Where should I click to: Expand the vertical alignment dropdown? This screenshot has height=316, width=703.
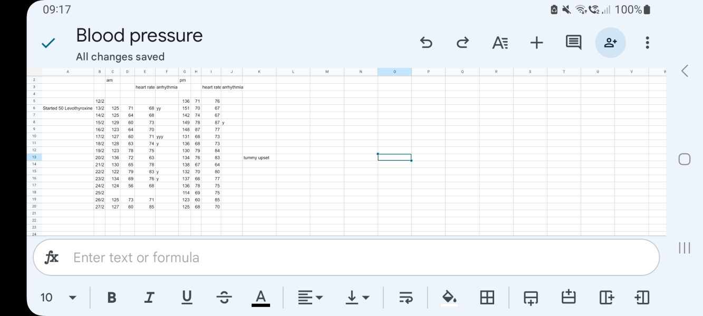(x=358, y=298)
